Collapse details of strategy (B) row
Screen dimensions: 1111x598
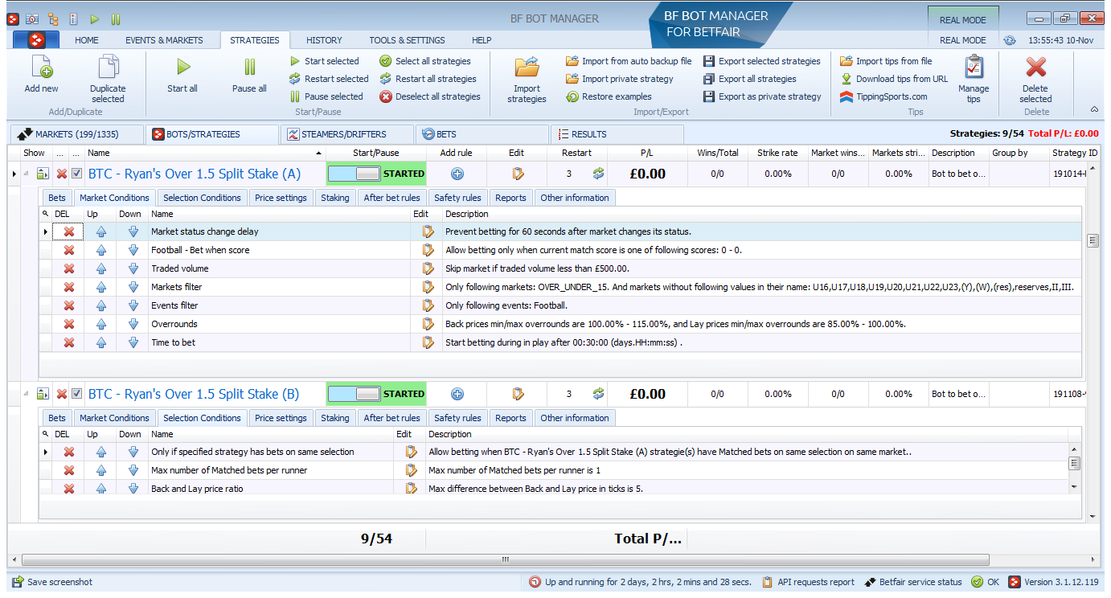(x=26, y=394)
